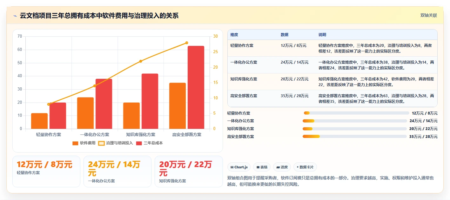Select the 进度 tag chip
This screenshot has width=450, height=200.
(x=282, y=167)
